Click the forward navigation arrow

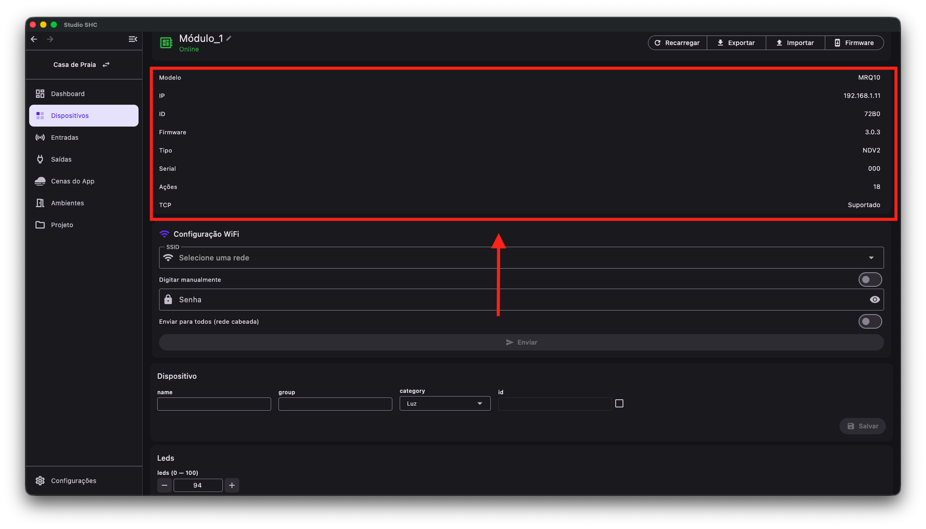click(x=50, y=39)
